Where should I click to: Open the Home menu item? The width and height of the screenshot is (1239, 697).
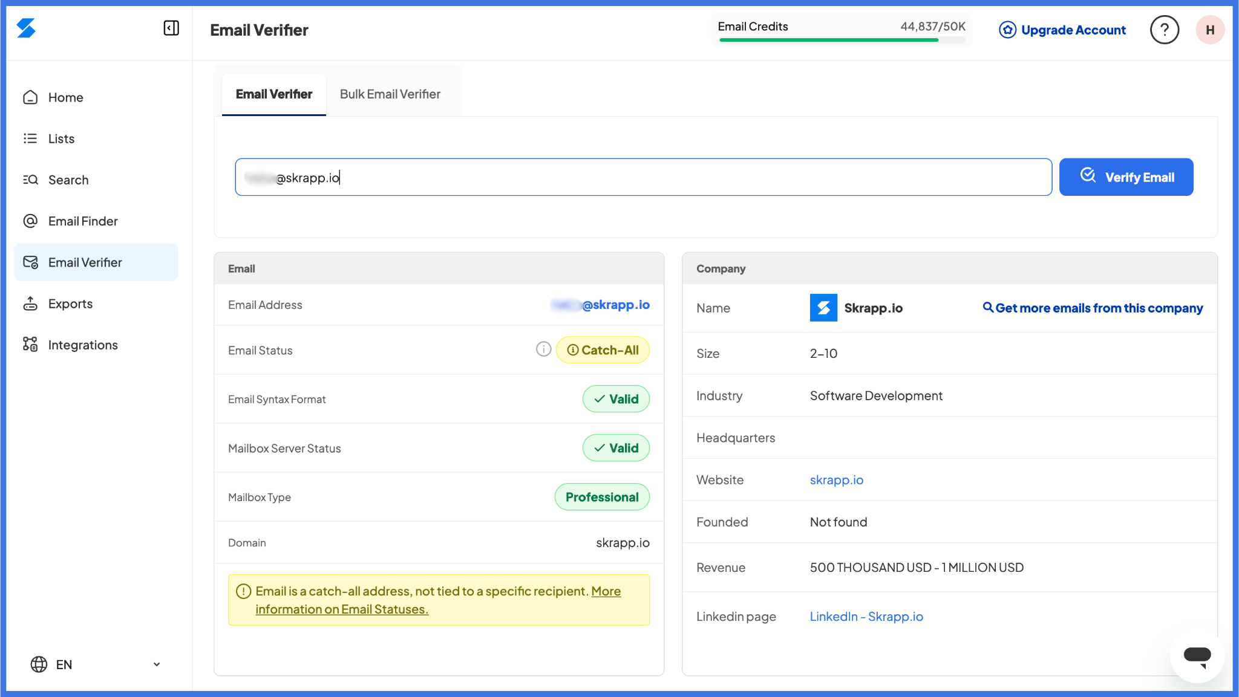[96, 97]
